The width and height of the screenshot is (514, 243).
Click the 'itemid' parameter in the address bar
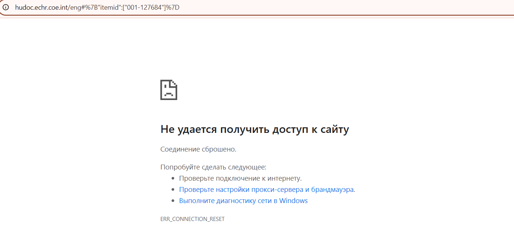coord(108,7)
